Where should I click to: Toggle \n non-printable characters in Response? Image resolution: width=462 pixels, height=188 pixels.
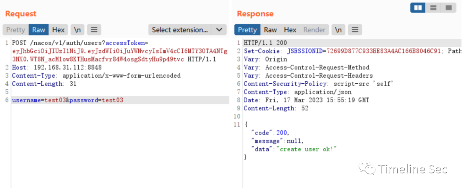coord(338,30)
